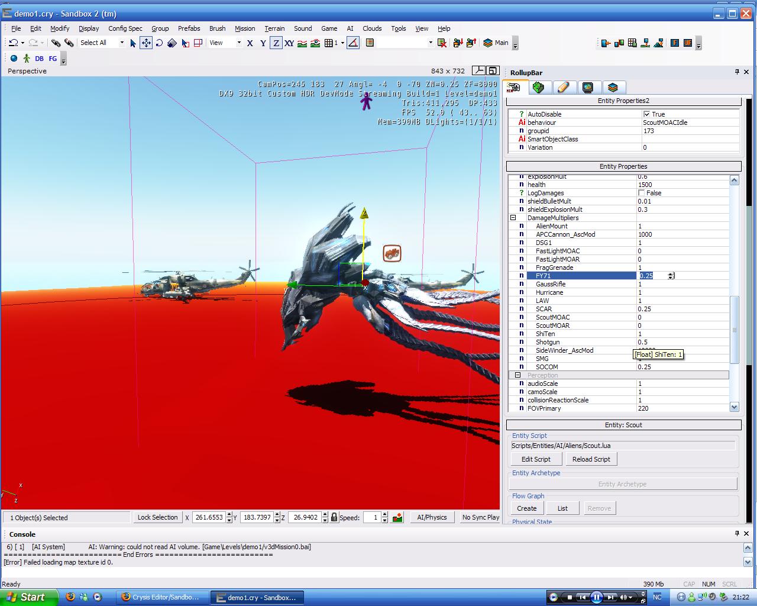The width and height of the screenshot is (757, 606).
Task: Toggle the Z axis constraint
Action: click(x=276, y=43)
